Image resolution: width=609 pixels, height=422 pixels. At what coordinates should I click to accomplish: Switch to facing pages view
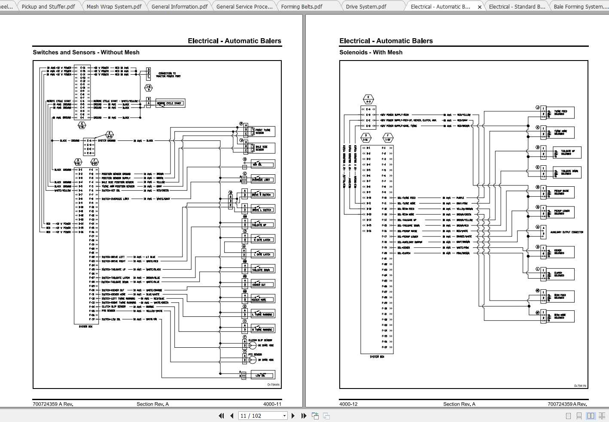click(591, 416)
